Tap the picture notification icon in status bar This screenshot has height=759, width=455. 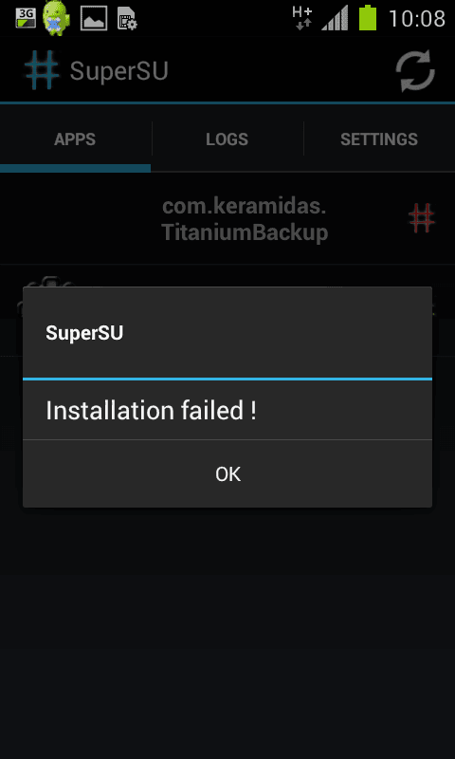94,18
